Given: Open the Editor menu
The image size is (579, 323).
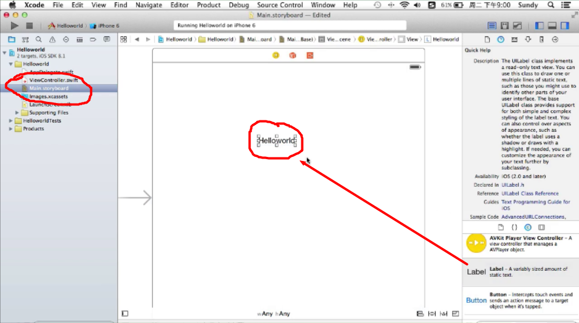Looking at the screenshot, I should [x=179, y=5].
